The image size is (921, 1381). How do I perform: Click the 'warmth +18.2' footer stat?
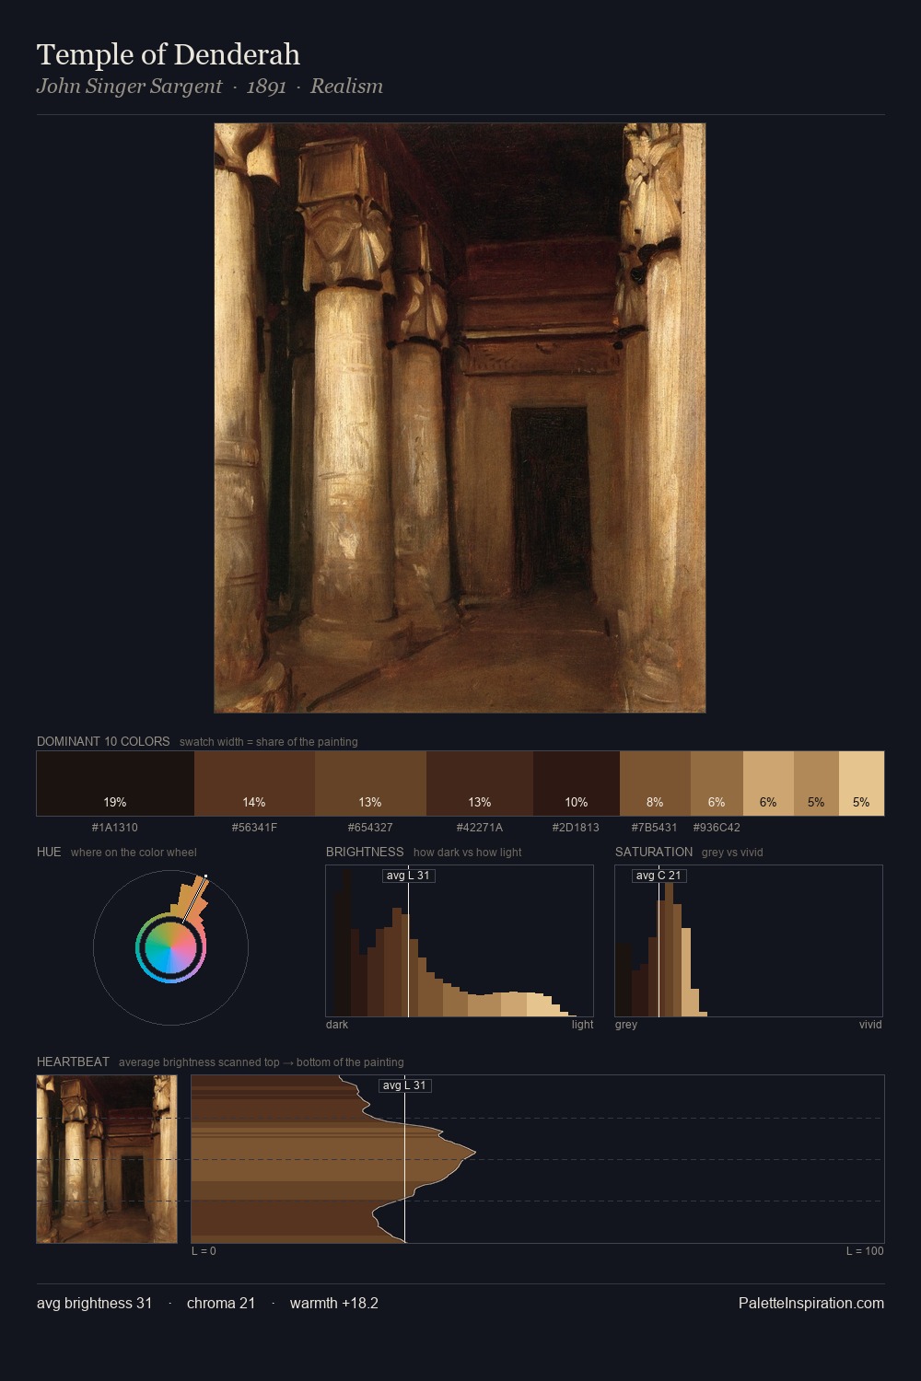[334, 1303]
